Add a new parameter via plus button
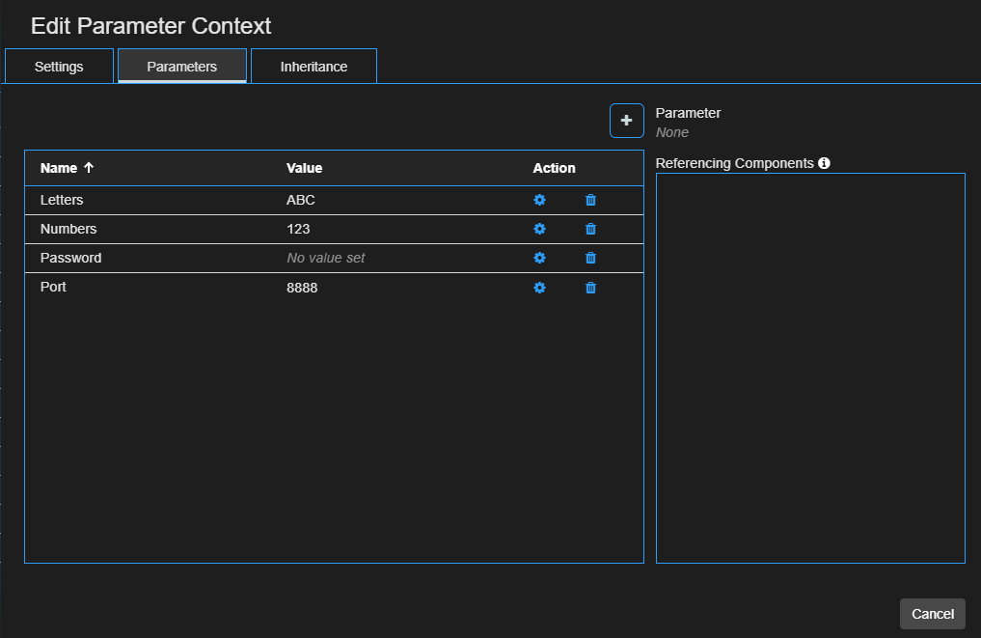981x638 pixels. point(626,120)
